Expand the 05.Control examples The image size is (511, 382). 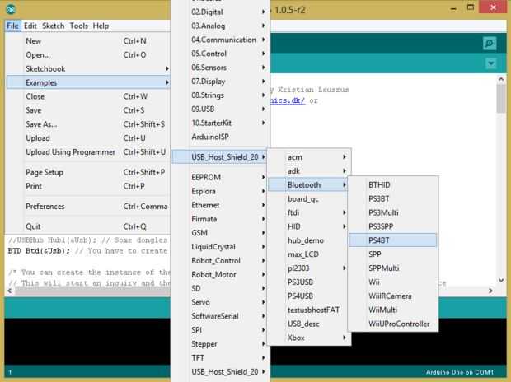pos(220,54)
